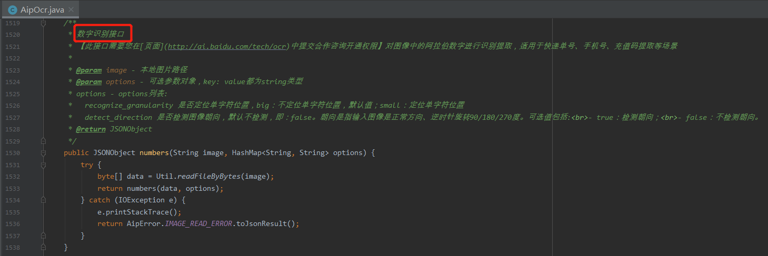
Task: Click the HashMap type in method signature
Action: click(245, 153)
